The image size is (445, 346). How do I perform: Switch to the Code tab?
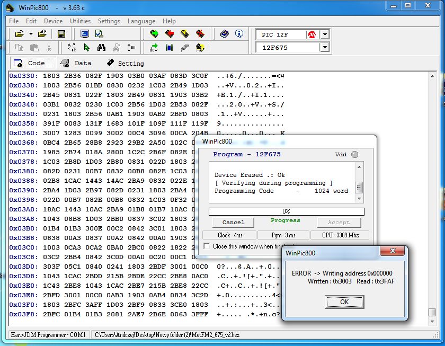[x=33, y=63]
